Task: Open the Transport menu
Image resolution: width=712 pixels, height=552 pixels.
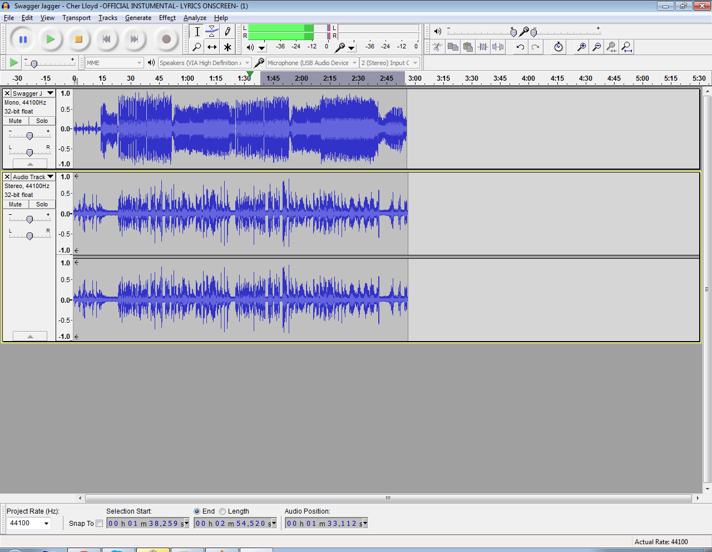Action: (x=76, y=18)
